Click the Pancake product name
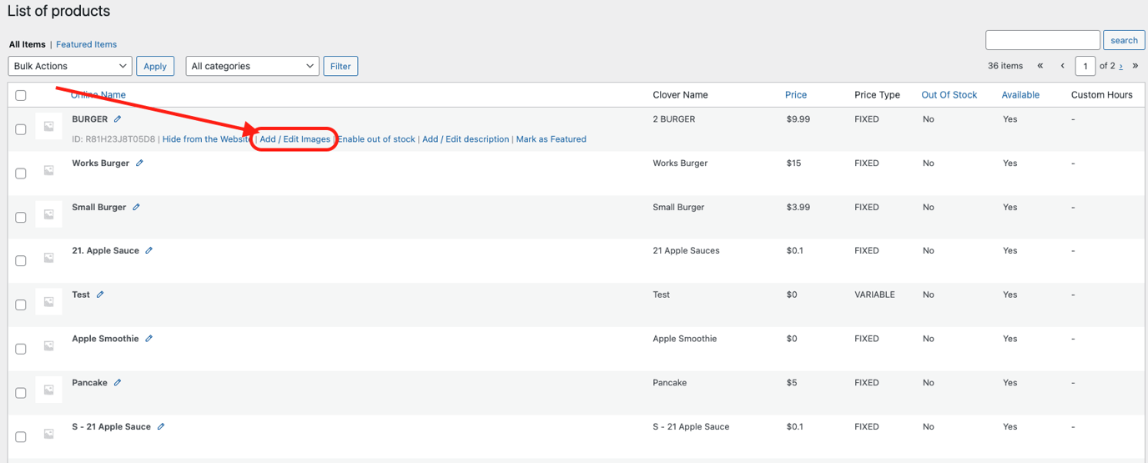Image resolution: width=1148 pixels, height=463 pixels. click(90, 383)
